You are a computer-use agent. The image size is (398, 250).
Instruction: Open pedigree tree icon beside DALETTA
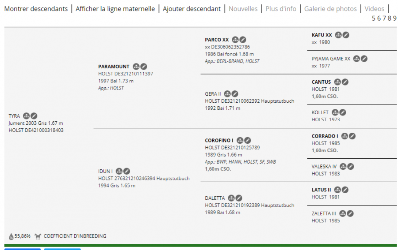coord(231,198)
